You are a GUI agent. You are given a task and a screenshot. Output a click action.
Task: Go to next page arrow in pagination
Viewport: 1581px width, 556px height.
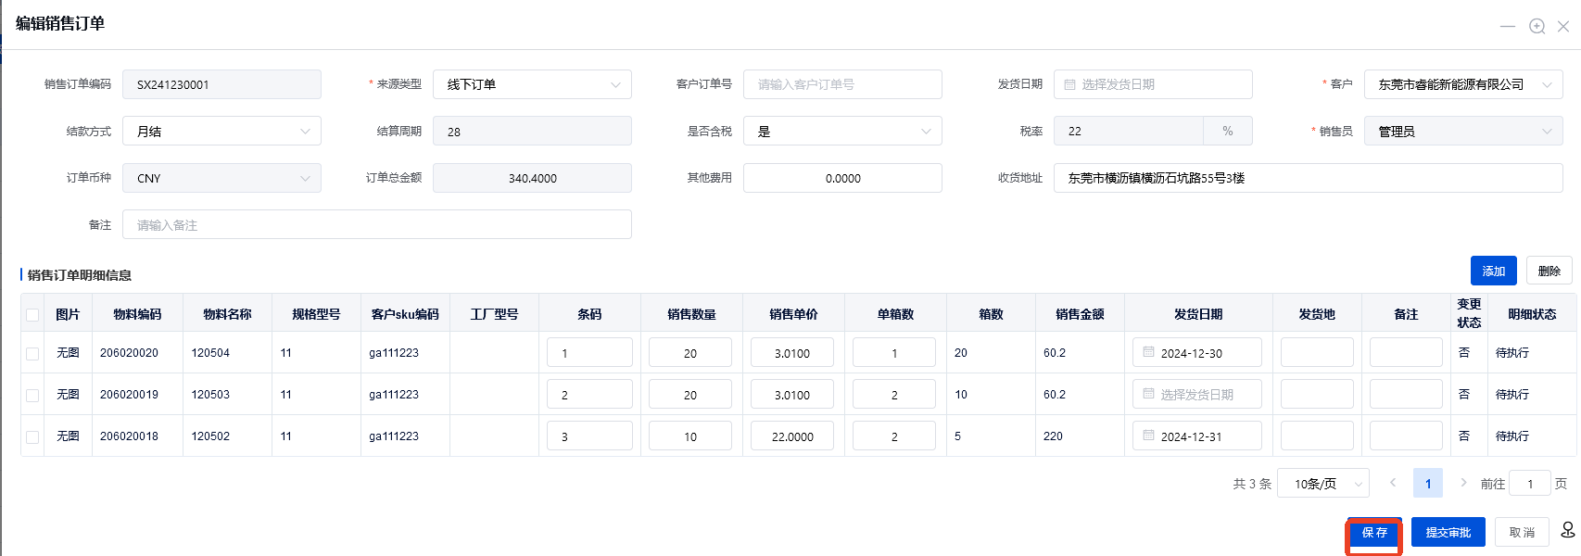pos(1463,483)
